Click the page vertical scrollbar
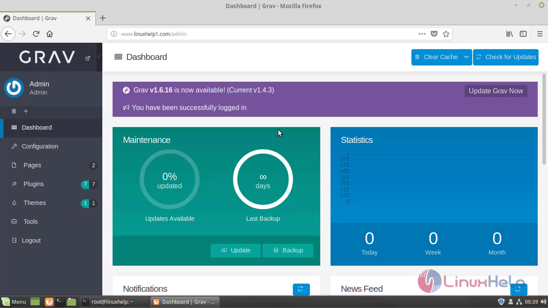The width and height of the screenshot is (548, 308). (x=545, y=119)
